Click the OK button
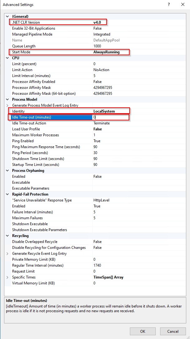This screenshot has height=339, width=190. point(143,331)
